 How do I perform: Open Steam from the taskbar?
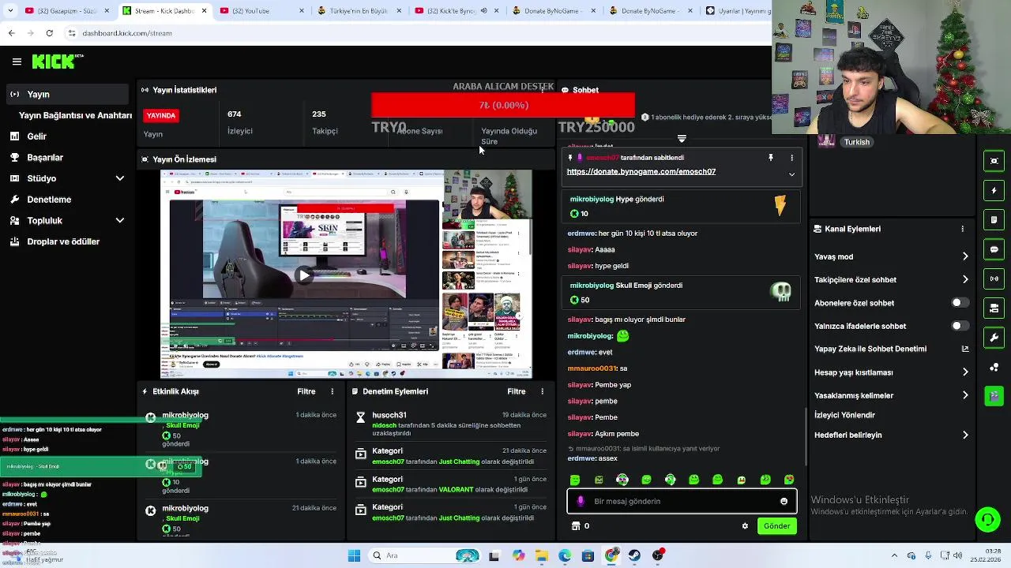(x=635, y=555)
